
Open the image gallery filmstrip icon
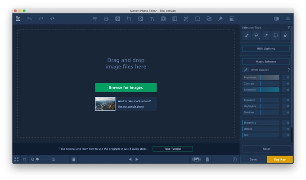pyautogui.click(x=196, y=159)
